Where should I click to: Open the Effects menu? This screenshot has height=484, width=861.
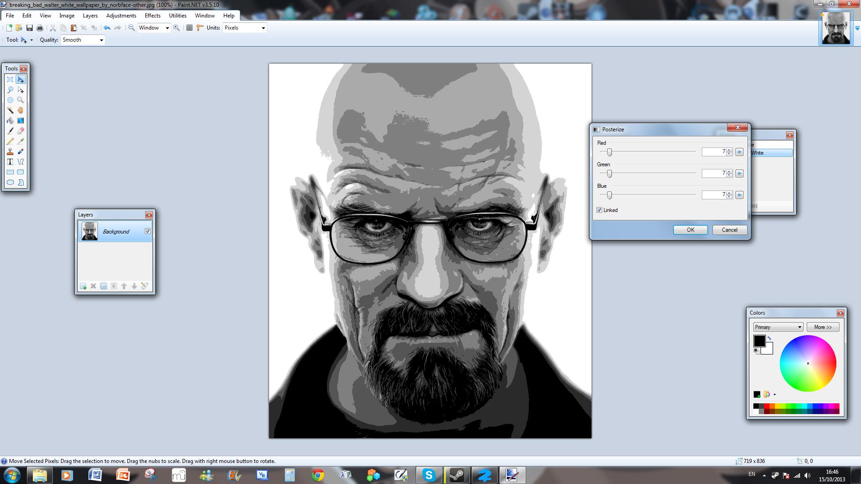point(152,16)
